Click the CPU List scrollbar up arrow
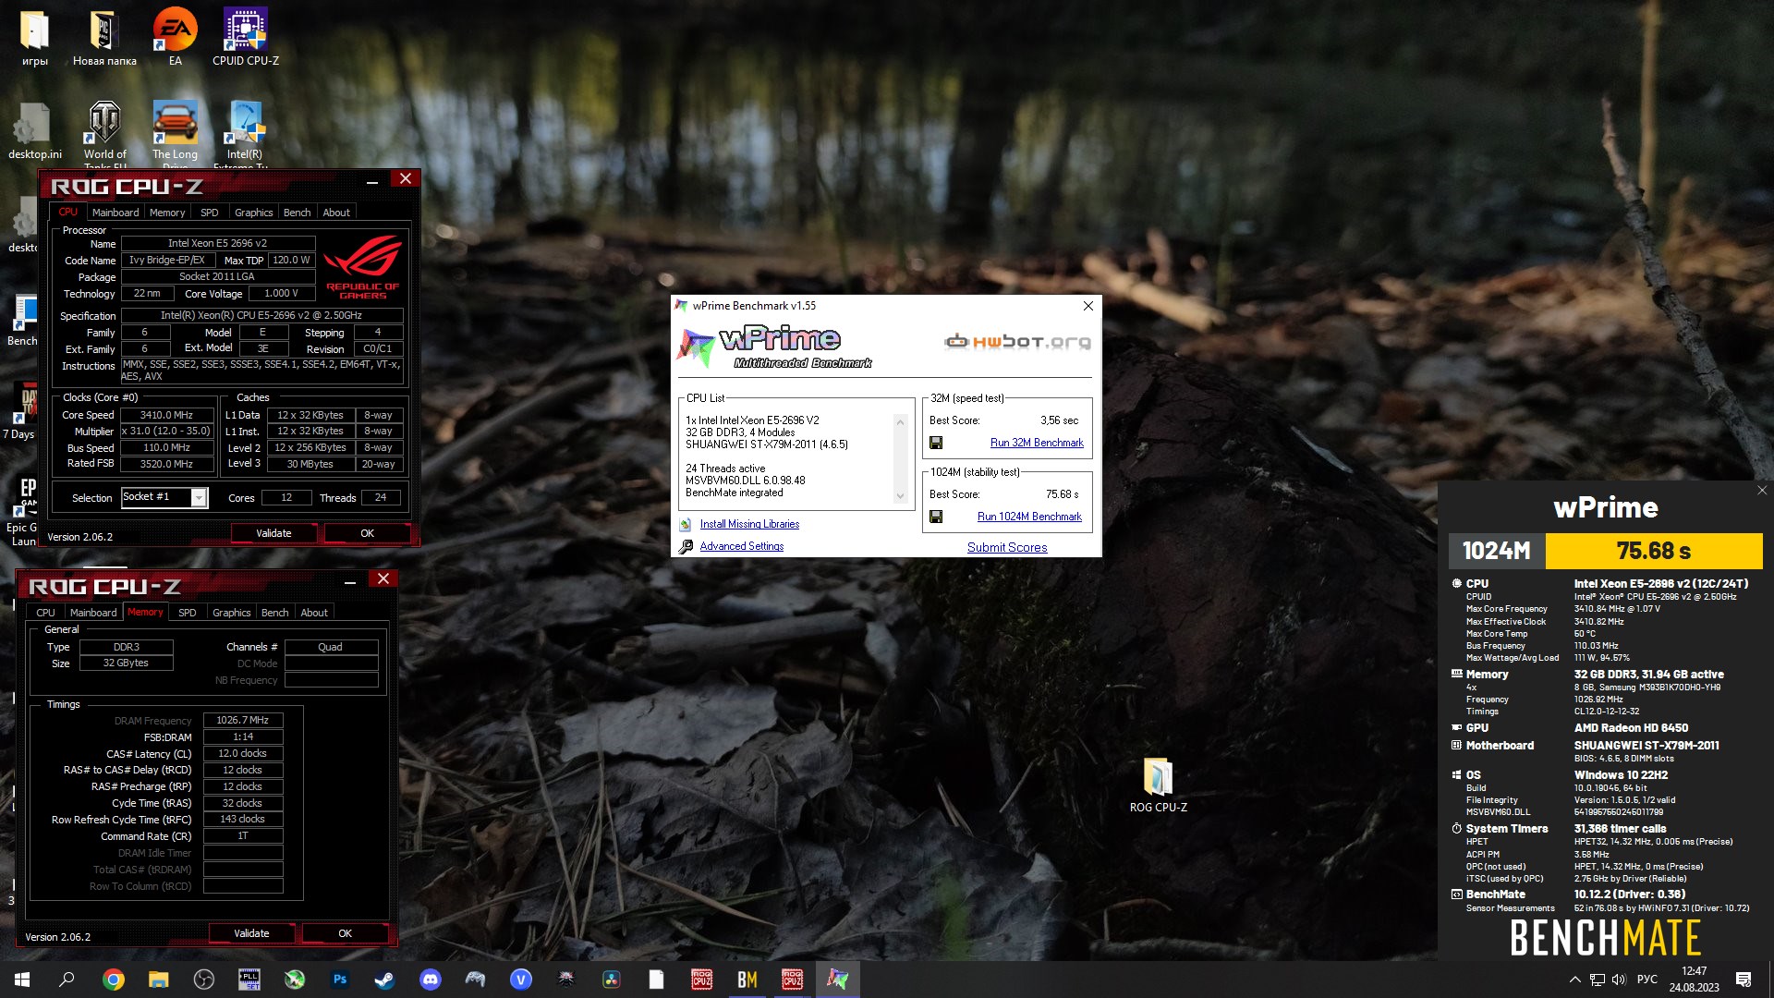Viewport: 1774px width, 998px height. (900, 421)
